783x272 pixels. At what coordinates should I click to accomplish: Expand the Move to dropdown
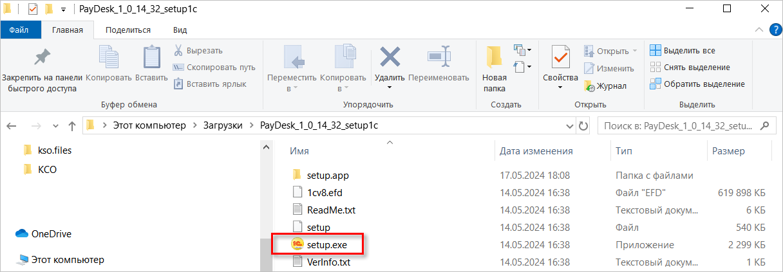pyautogui.click(x=292, y=88)
